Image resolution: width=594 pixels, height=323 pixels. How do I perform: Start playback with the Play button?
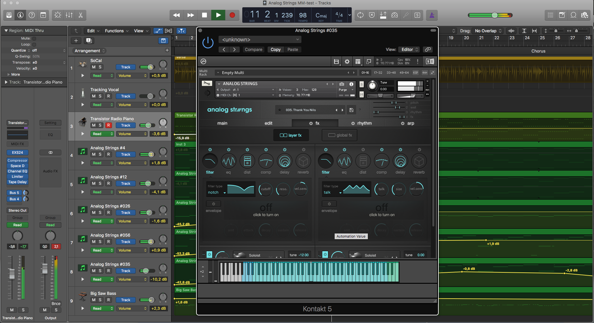click(x=218, y=15)
